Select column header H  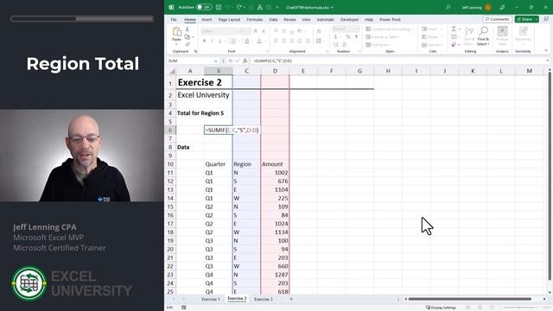click(x=388, y=71)
